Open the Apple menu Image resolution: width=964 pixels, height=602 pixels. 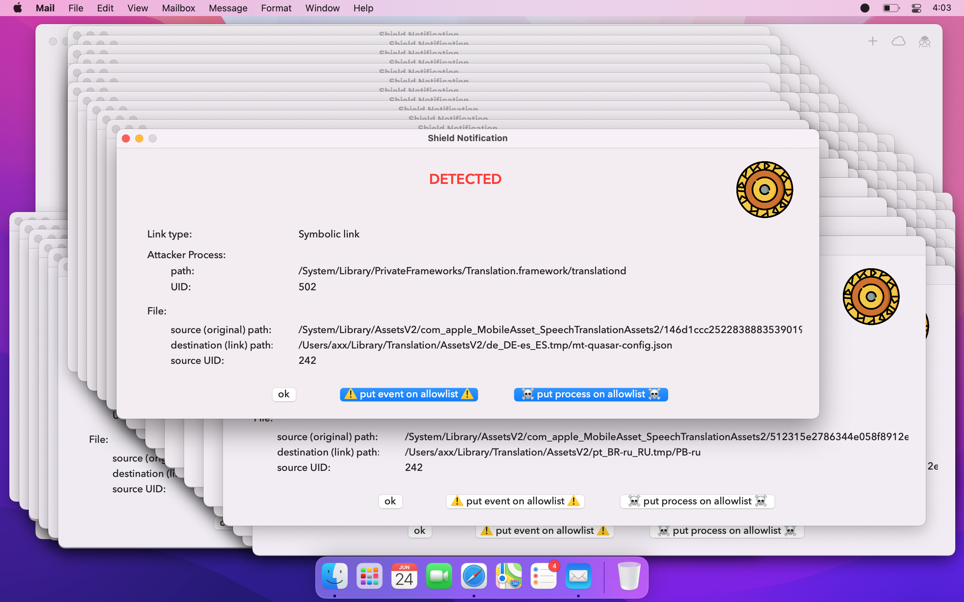17,8
